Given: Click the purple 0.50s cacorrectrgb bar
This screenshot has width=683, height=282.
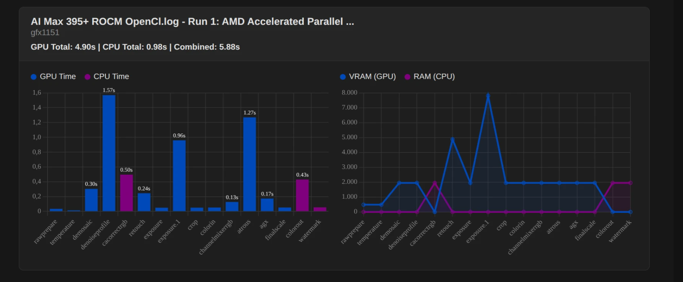Looking at the screenshot, I should (126, 193).
